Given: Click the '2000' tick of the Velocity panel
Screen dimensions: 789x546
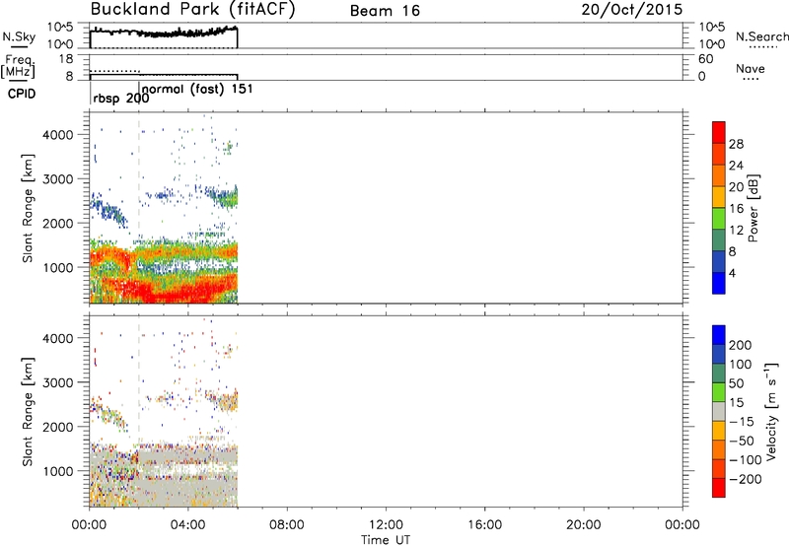Looking at the screenshot, I should coord(58,427).
